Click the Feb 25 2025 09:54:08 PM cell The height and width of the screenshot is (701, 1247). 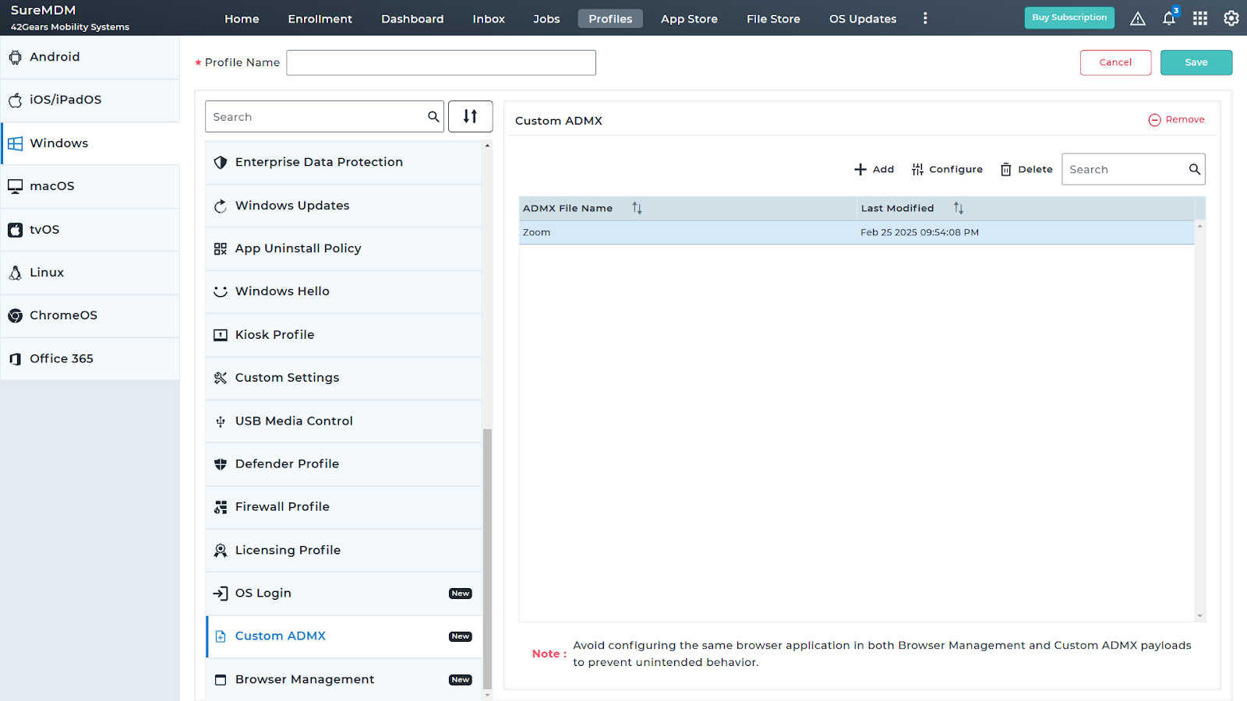[x=920, y=232]
